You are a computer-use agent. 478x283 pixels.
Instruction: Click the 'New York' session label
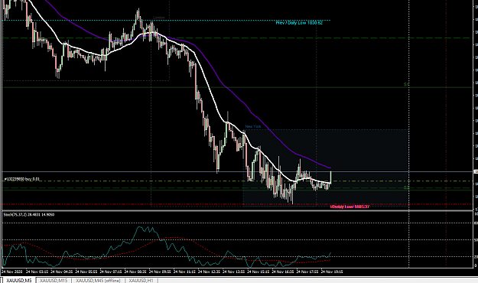pos(253,126)
